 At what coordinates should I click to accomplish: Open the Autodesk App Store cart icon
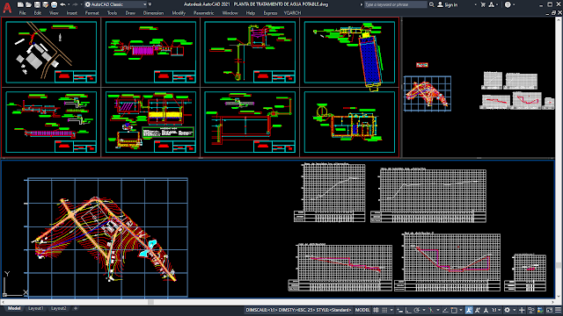click(x=483, y=4)
